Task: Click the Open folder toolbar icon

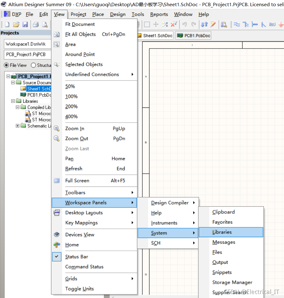Action: (x=16, y=24)
